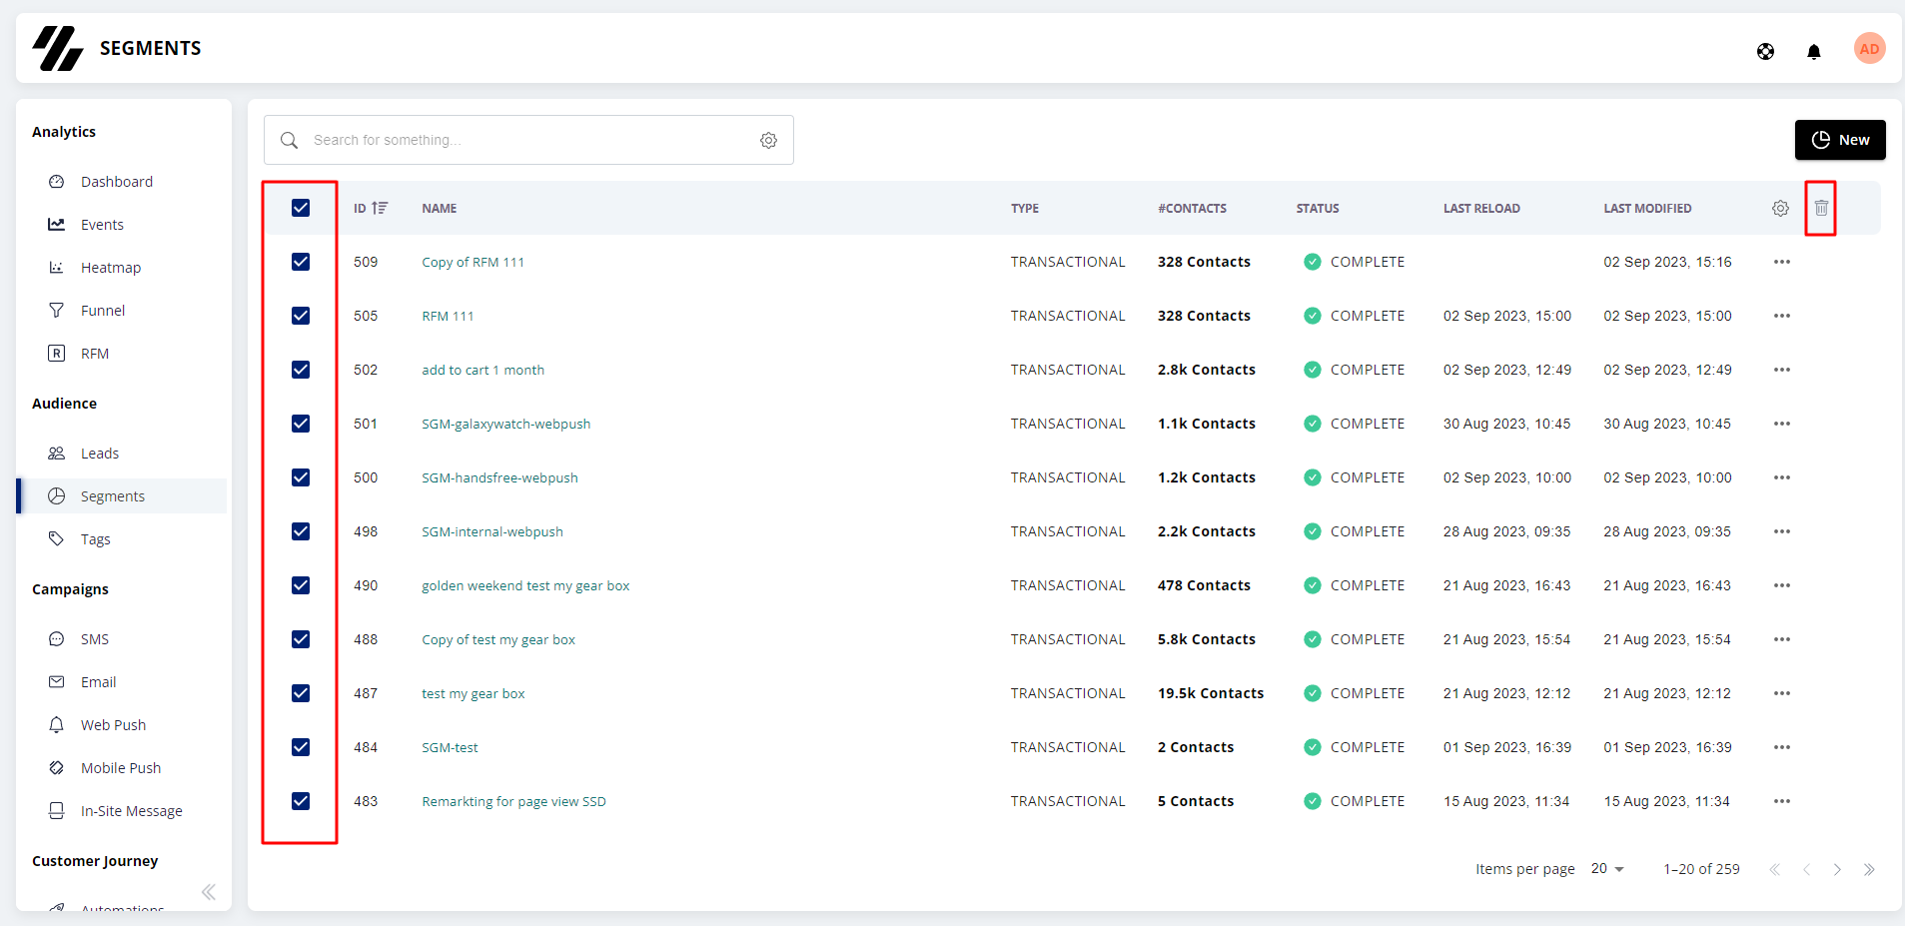Open the AD user avatar menu
Image resolution: width=1905 pixels, height=926 pixels.
[x=1869, y=48]
